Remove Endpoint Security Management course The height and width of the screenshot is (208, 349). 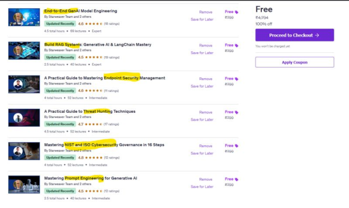206,79
